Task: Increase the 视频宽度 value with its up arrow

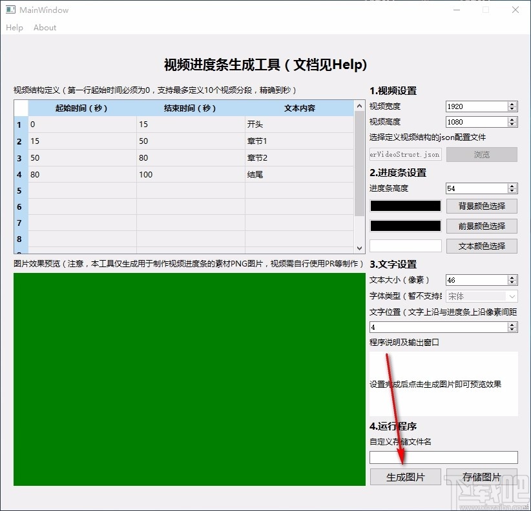Action: [x=512, y=103]
